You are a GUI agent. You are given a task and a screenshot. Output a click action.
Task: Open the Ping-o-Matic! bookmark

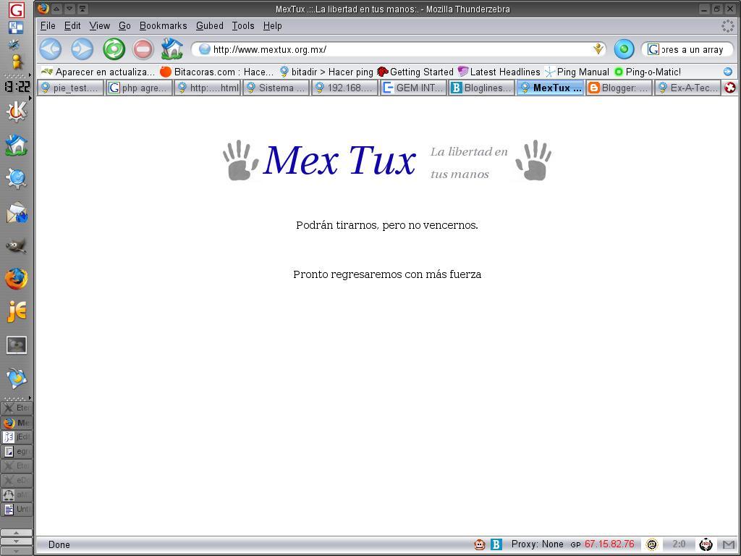[648, 72]
